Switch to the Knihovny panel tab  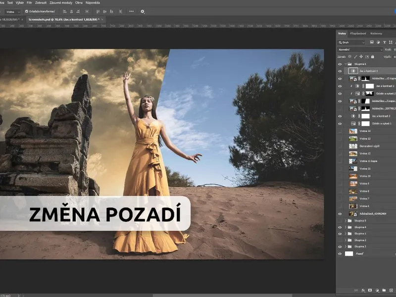tap(376, 33)
